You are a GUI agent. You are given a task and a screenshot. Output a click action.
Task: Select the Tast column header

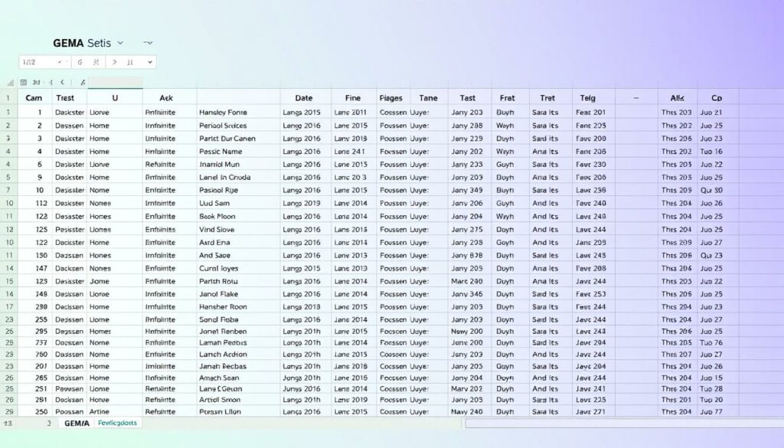[468, 98]
